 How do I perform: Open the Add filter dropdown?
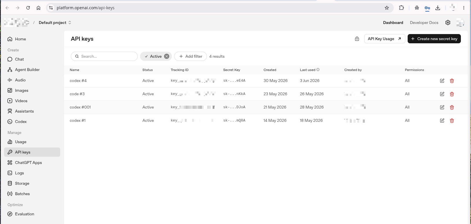190,56
